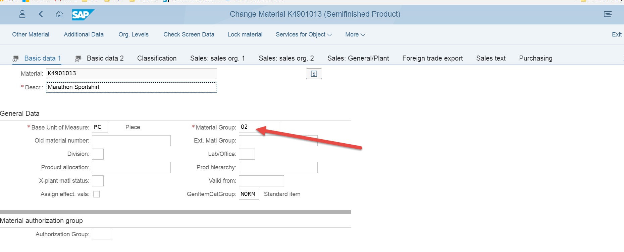624x252 pixels.
Task: Click the Piece unit description text
Action: point(133,127)
